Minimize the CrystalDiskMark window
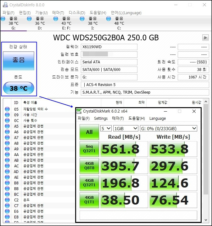The width and height of the screenshot is (212, 226). [x=165, y=111]
